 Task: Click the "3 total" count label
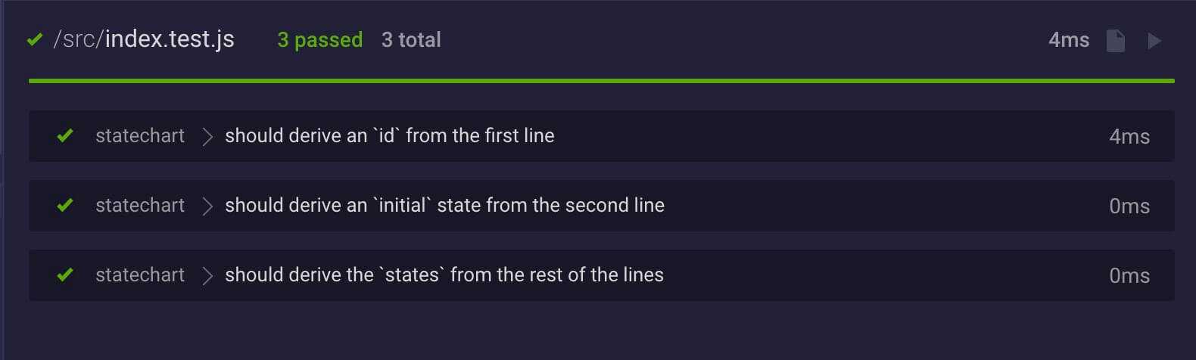(x=411, y=40)
